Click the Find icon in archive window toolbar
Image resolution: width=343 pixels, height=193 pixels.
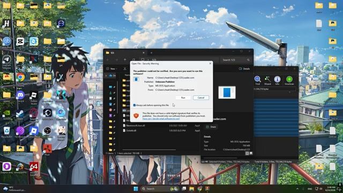257,80
